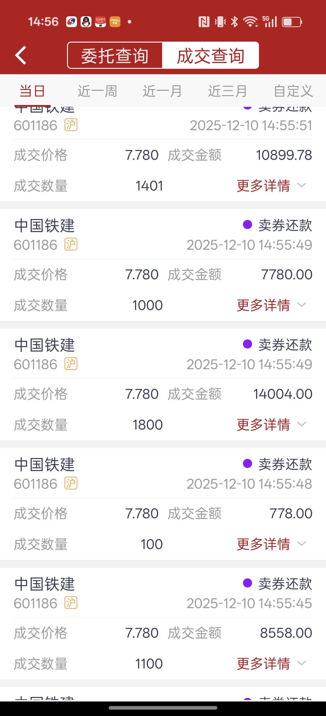Open the 中国铁建 record with 1800 quantity
Screen dimensions: 326x716
163,385
